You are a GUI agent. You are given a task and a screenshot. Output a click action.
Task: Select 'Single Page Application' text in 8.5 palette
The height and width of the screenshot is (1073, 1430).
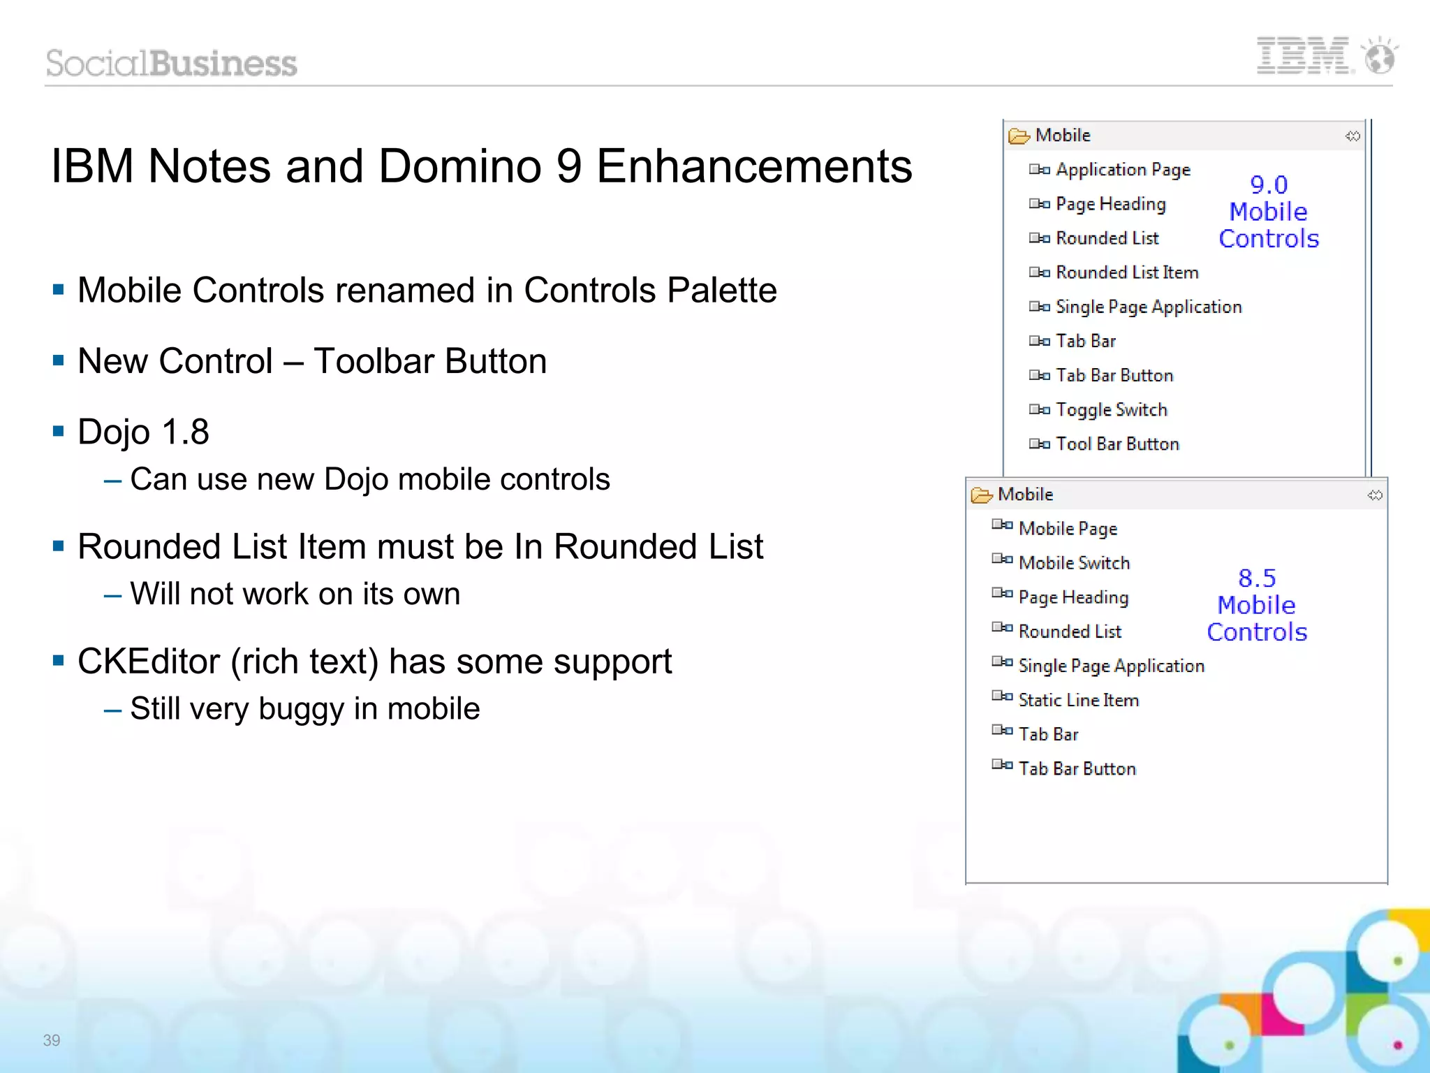(x=1112, y=666)
